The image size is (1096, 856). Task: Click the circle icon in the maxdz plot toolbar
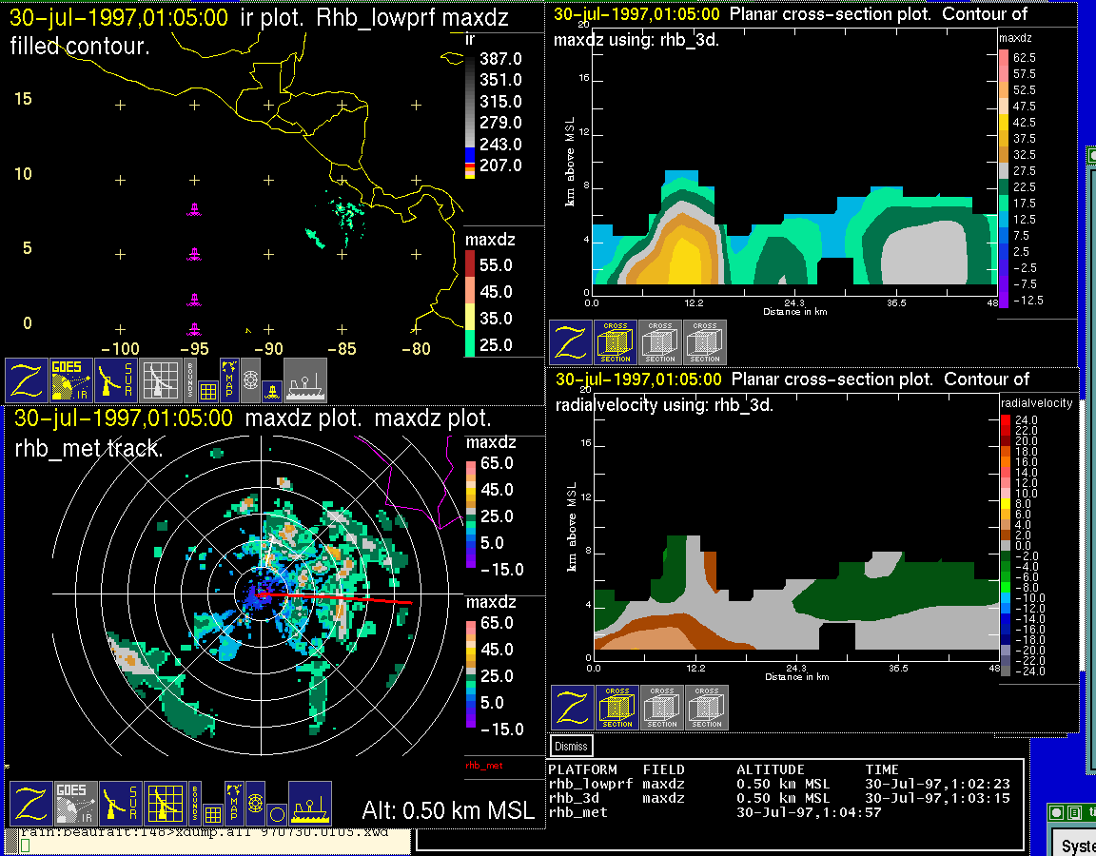[276, 814]
